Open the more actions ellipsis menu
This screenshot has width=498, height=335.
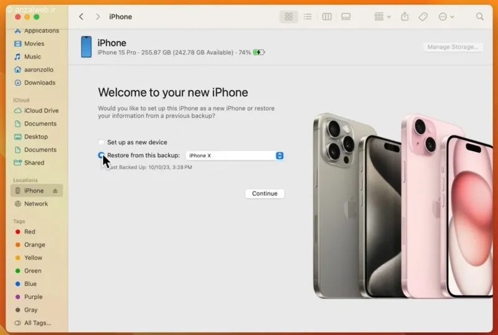[x=446, y=17]
